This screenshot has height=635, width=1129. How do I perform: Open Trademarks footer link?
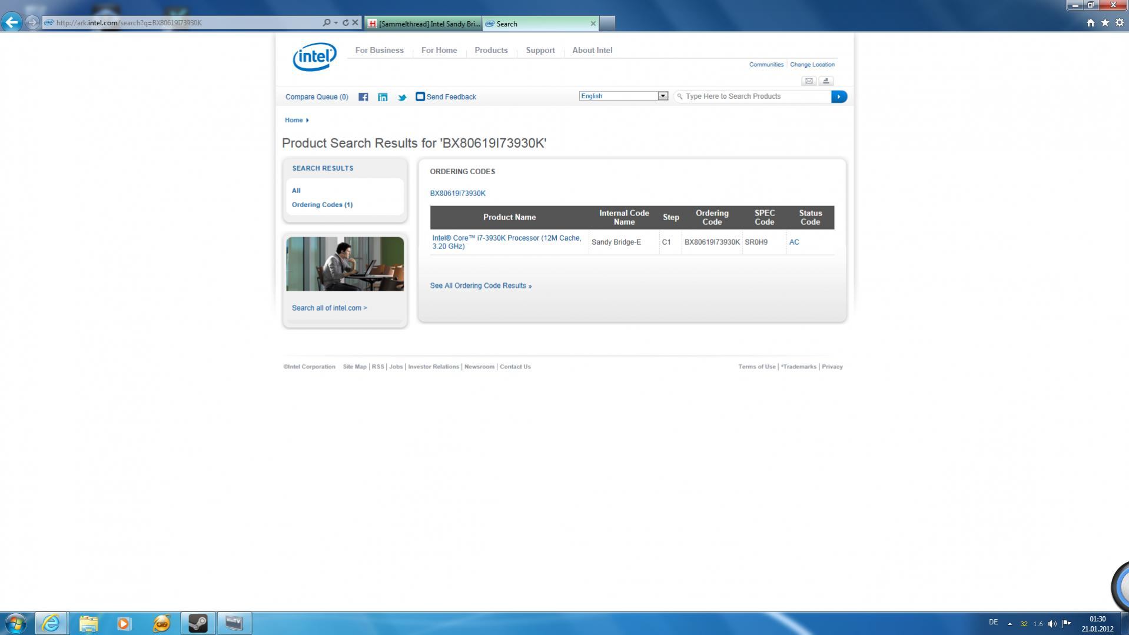coord(798,367)
